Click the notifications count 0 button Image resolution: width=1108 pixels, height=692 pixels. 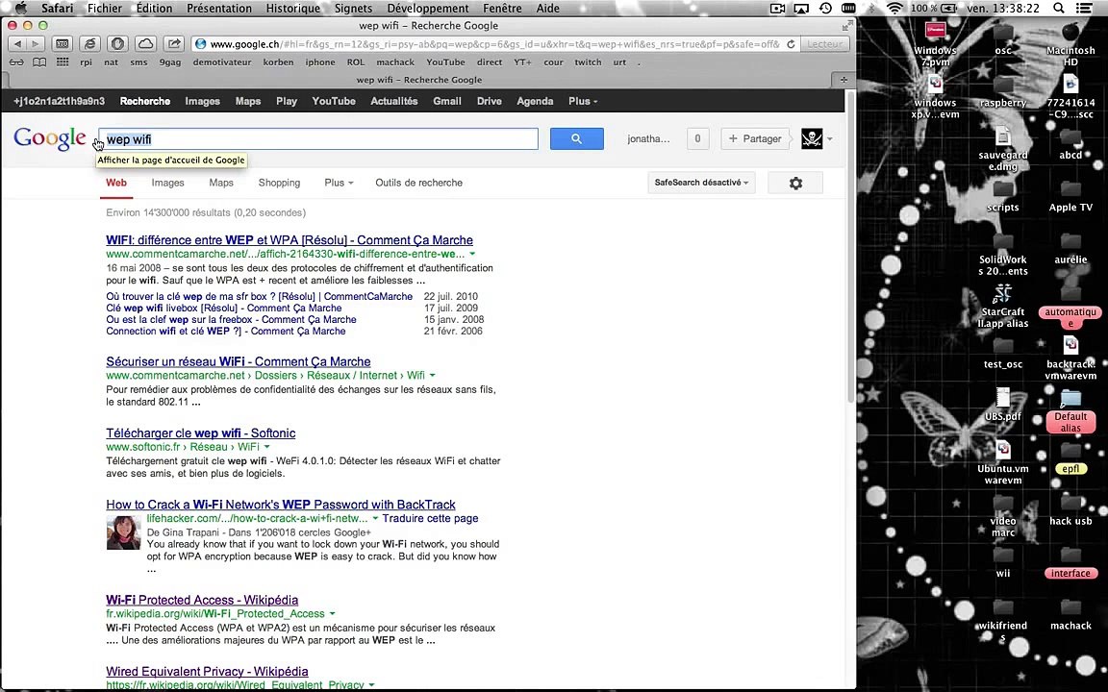pyautogui.click(x=697, y=138)
